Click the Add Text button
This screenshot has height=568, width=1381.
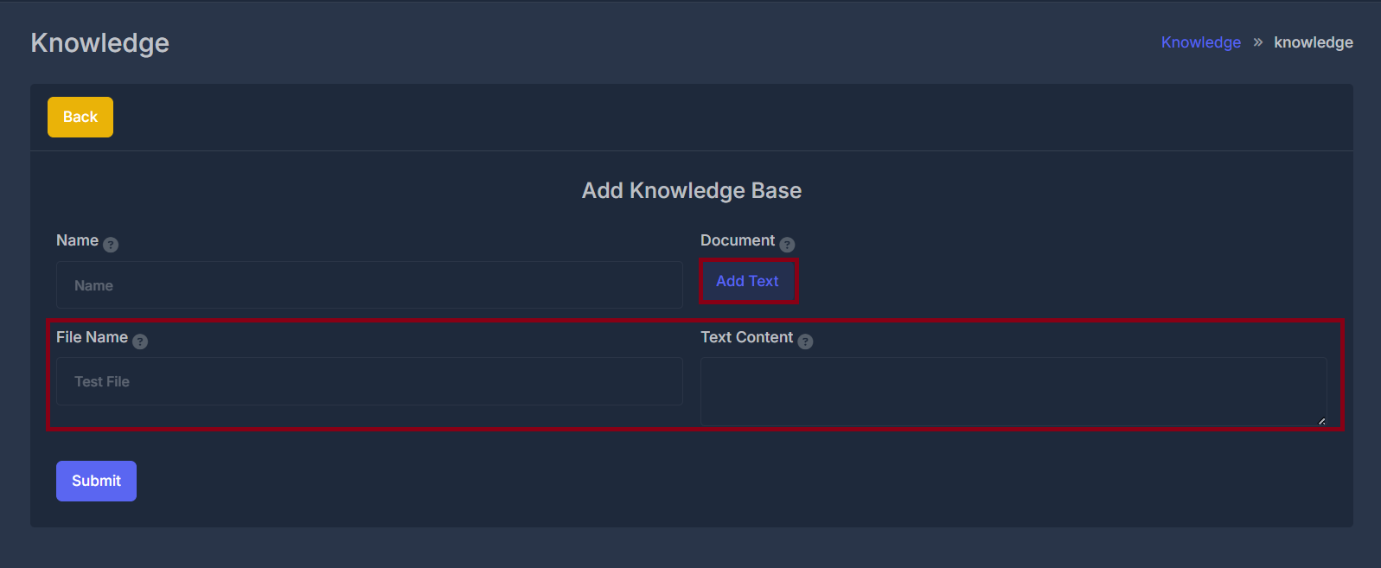[747, 281]
